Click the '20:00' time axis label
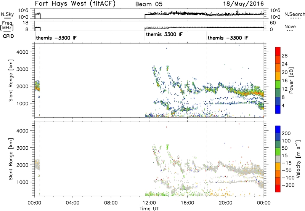 (226, 203)
